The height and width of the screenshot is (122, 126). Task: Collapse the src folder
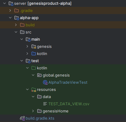pos(16,32)
